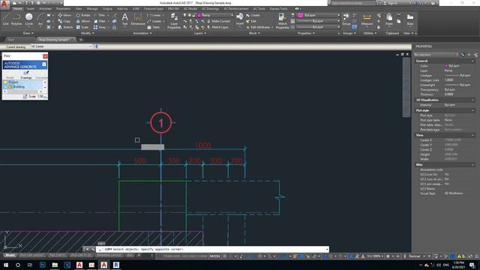
Task: Click the Table tool
Action: click(x=154, y=27)
